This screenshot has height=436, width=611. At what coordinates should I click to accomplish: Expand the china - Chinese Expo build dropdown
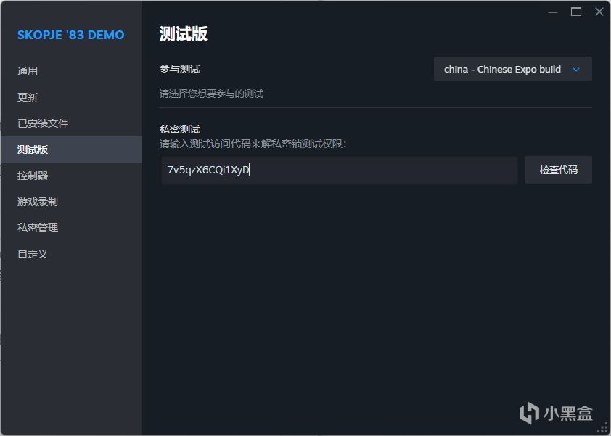coord(513,70)
